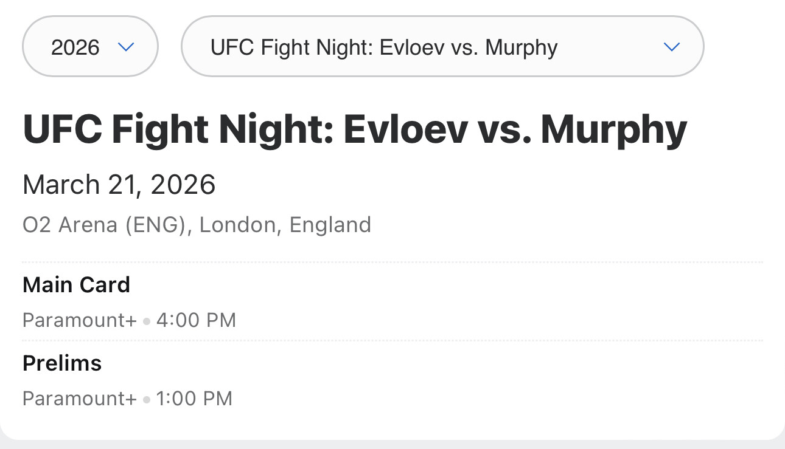This screenshot has height=449, width=785.
Task: Expand the UFC Fight Night event selector
Action: (442, 47)
